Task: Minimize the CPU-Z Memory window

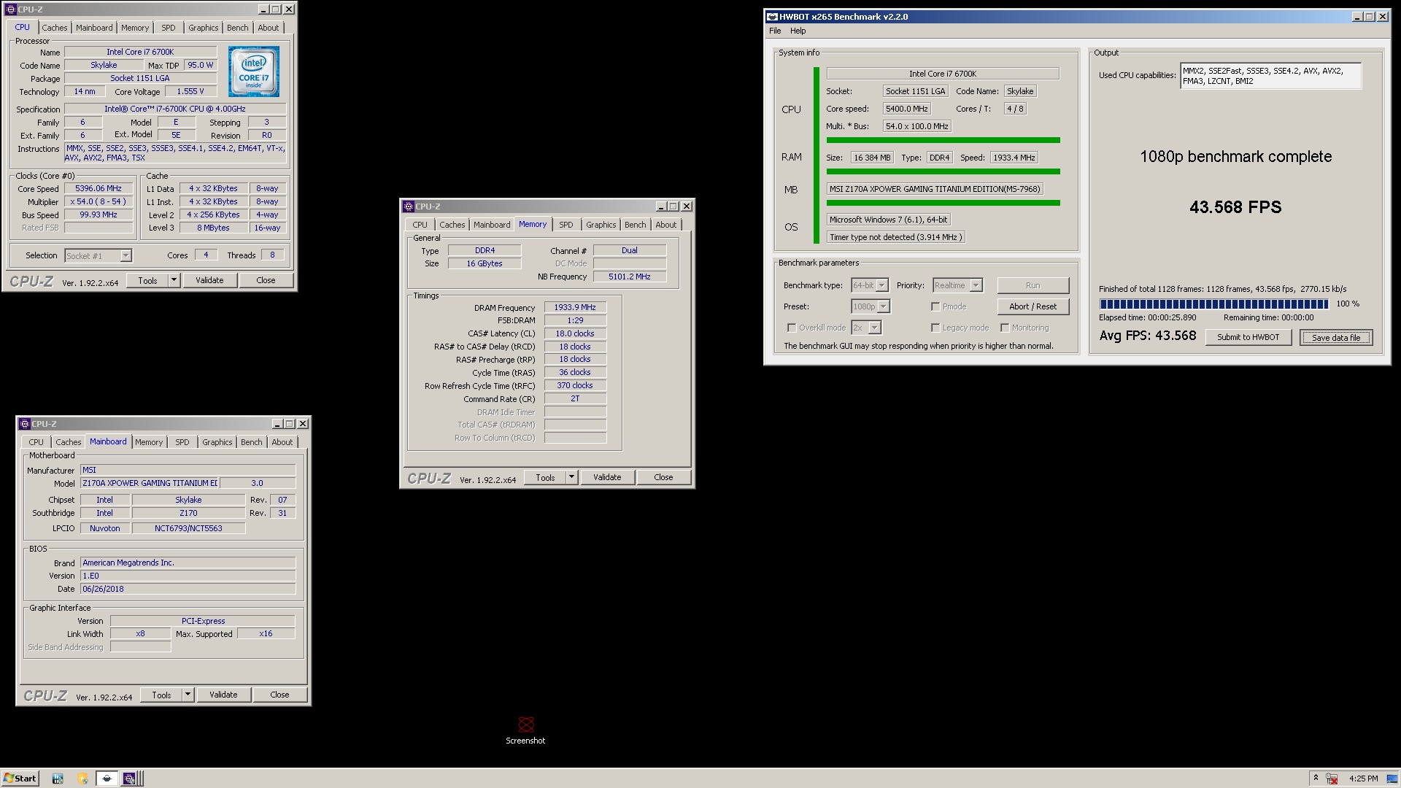Action: (x=660, y=206)
